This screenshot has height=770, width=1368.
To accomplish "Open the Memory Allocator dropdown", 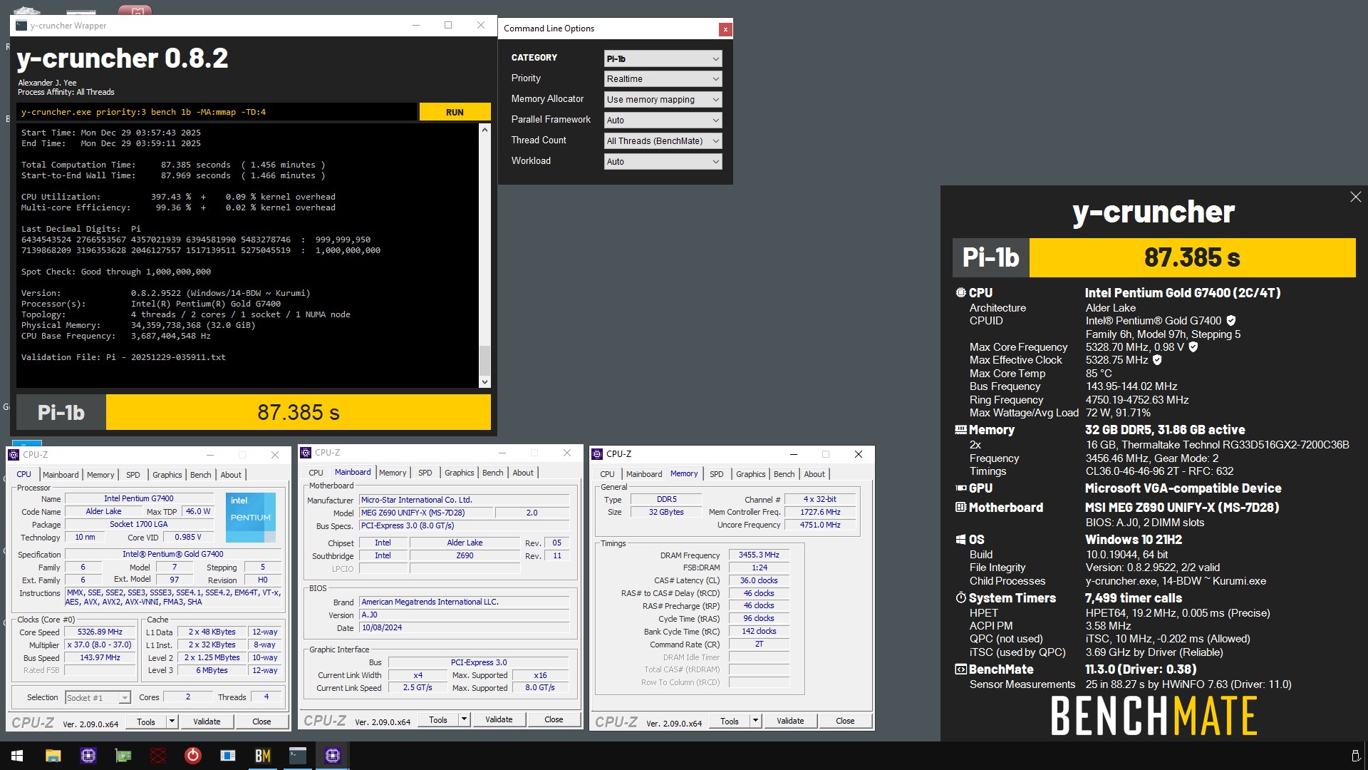I will tap(663, 100).
